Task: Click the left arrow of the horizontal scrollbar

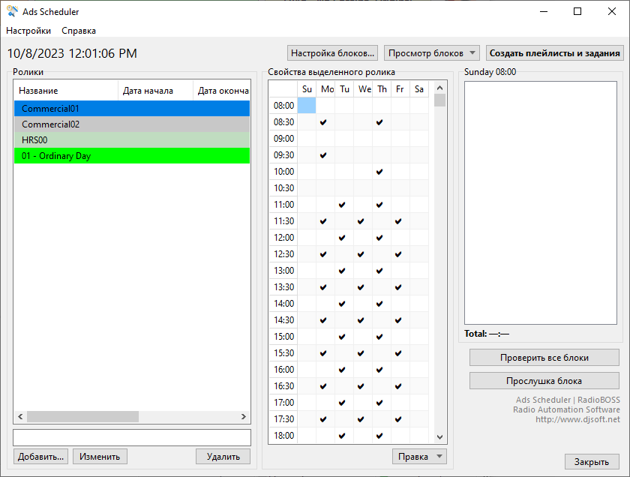Action: pyautogui.click(x=20, y=417)
